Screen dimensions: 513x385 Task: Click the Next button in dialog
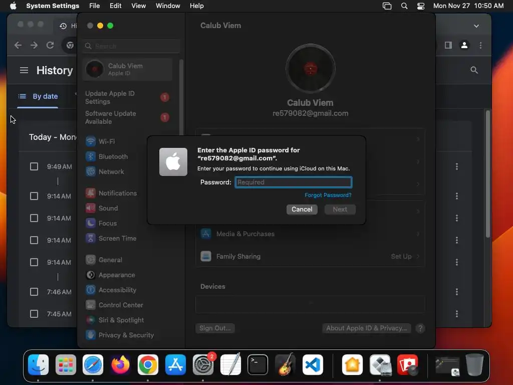(340, 210)
